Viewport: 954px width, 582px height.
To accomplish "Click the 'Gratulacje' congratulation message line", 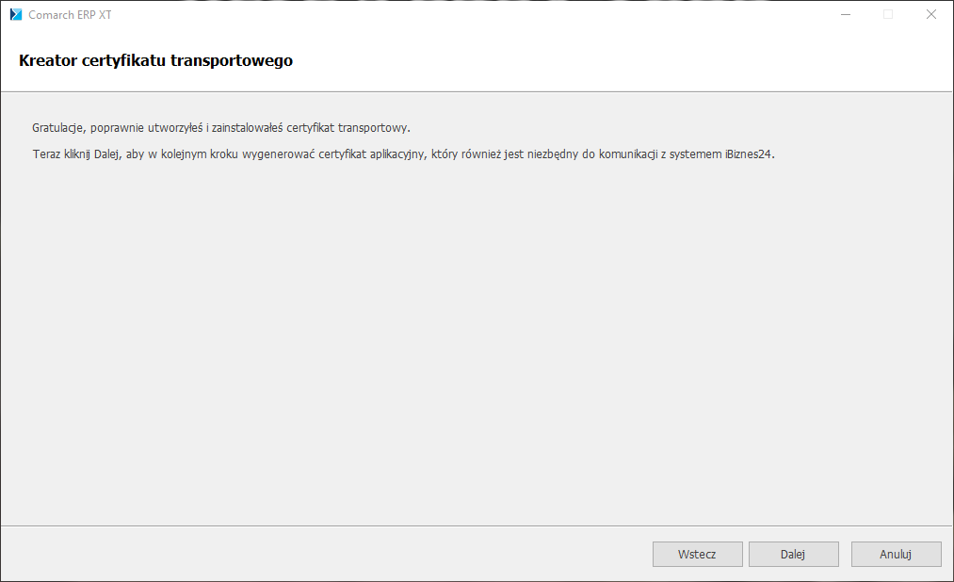I will click(221, 127).
